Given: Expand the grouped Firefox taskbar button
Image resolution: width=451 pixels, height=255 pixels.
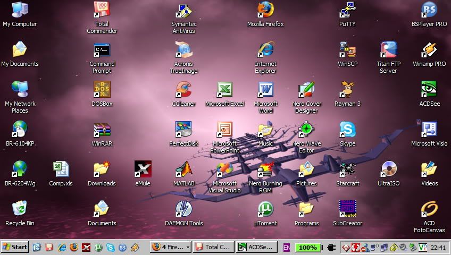Looking at the screenshot, I should [x=171, y=247].
